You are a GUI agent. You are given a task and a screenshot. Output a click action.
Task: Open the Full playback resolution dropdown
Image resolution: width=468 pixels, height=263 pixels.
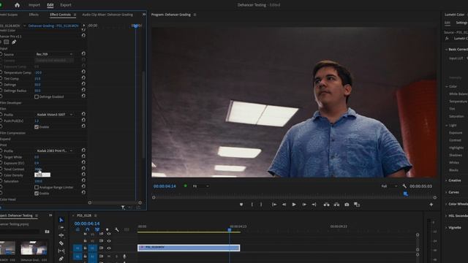(389, 186)
